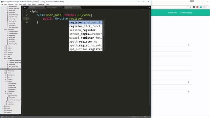Choose w32api_register_function autocomplete suggestion
The image size is (210, 118).
click(x=86, y=38)
